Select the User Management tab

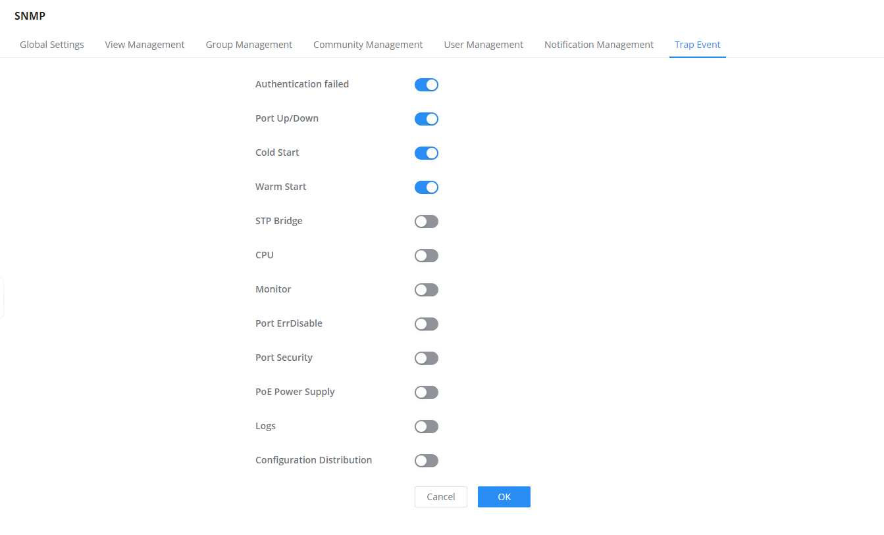tap(484, 45)
